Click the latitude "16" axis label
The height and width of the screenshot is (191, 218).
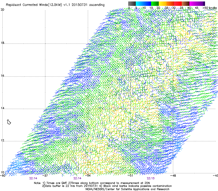[x=2, y=76]
